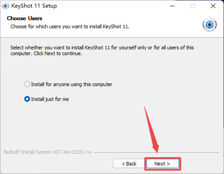The width and height of the screenshot is (224, 174).
Task: Close the KeyShot 11 Setup window
Action: [x=213, y=6]
